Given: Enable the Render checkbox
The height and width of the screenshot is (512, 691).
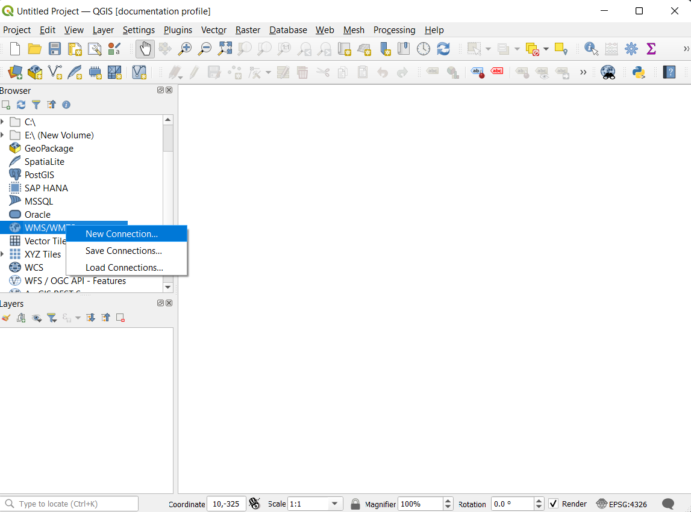Looking at the screenshot, I should pyautogui.click(x=553, y=504).
